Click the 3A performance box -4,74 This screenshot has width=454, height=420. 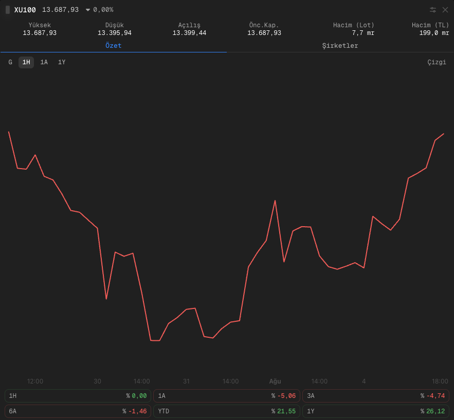click(x=375, y=396)
